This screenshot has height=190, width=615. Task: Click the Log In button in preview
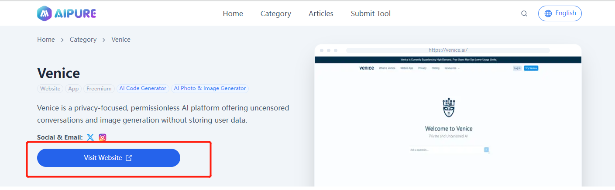tap(517, 68)
